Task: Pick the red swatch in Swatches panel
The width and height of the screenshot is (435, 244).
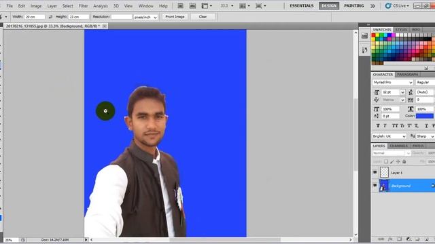Action: 373,35
